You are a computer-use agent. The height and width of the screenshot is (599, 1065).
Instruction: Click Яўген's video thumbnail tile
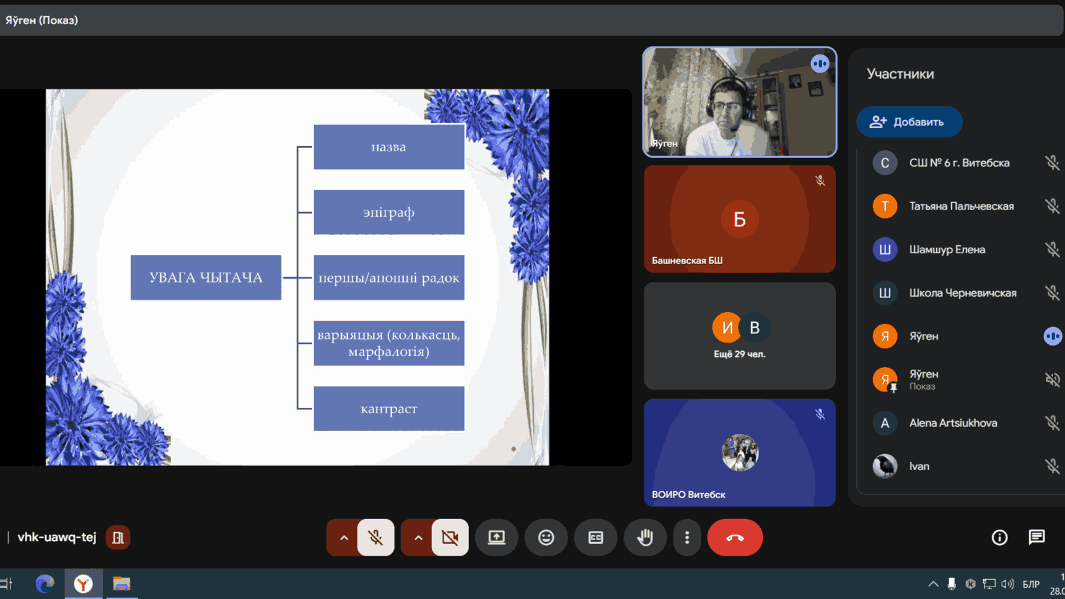tap(739, 102)
